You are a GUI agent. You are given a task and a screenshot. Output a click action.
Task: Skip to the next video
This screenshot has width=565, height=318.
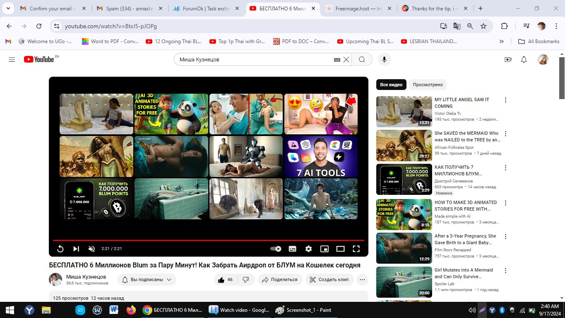point(76,248)
